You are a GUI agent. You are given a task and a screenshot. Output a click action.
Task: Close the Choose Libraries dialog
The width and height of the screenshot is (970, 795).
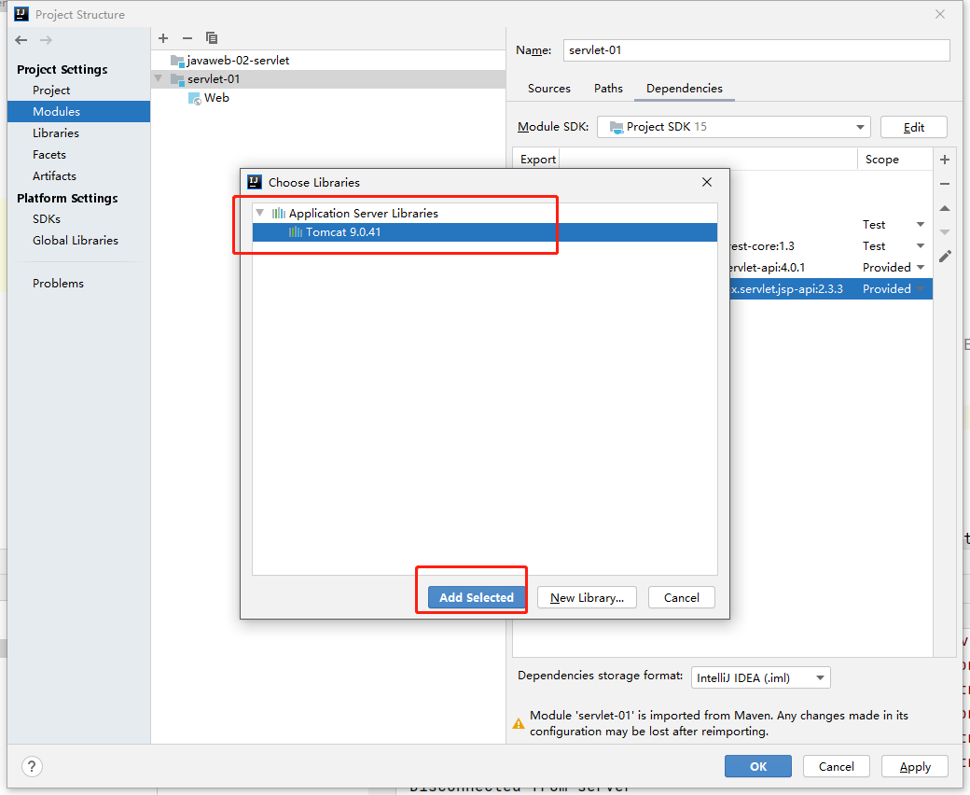point(707,182)
